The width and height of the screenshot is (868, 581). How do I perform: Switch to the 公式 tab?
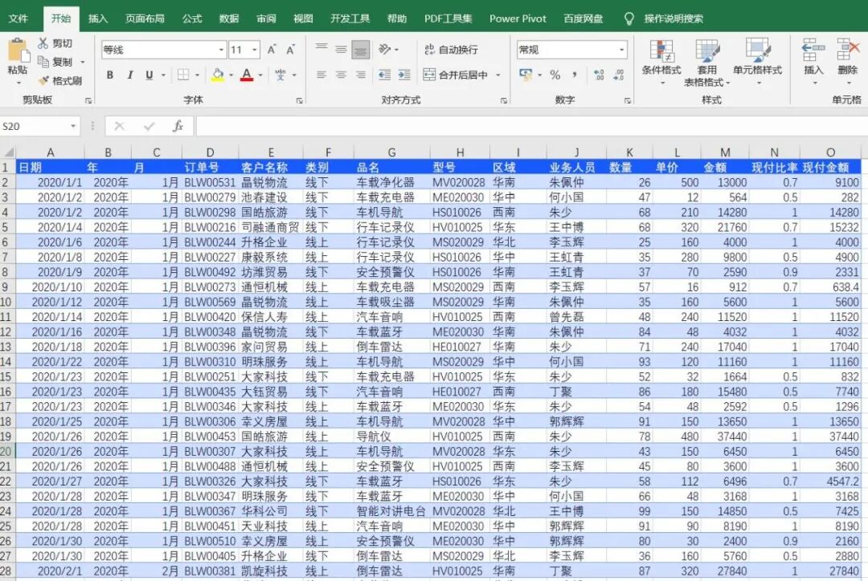(192, 18)
